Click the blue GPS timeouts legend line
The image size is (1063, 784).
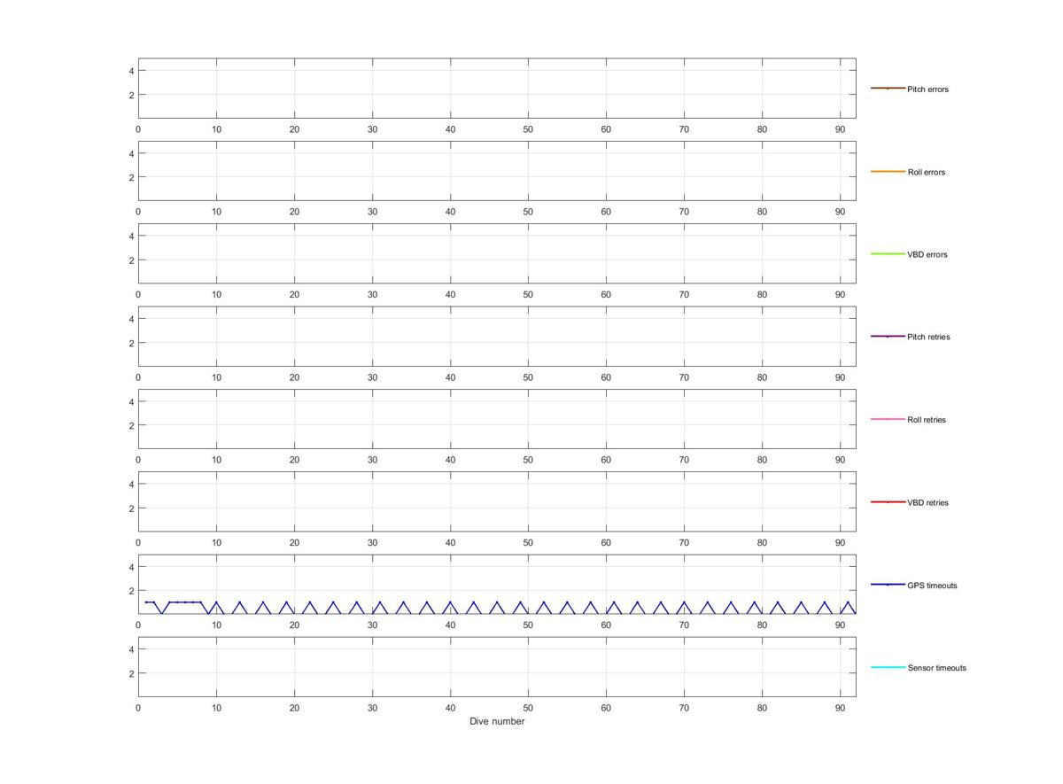888,585
